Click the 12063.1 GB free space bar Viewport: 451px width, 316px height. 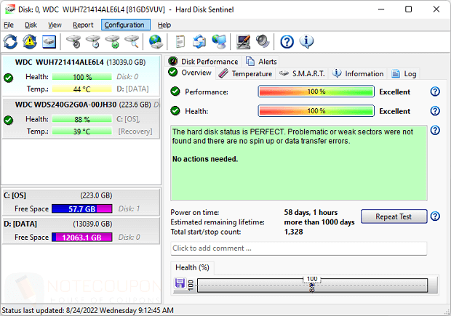coord(82,238)
